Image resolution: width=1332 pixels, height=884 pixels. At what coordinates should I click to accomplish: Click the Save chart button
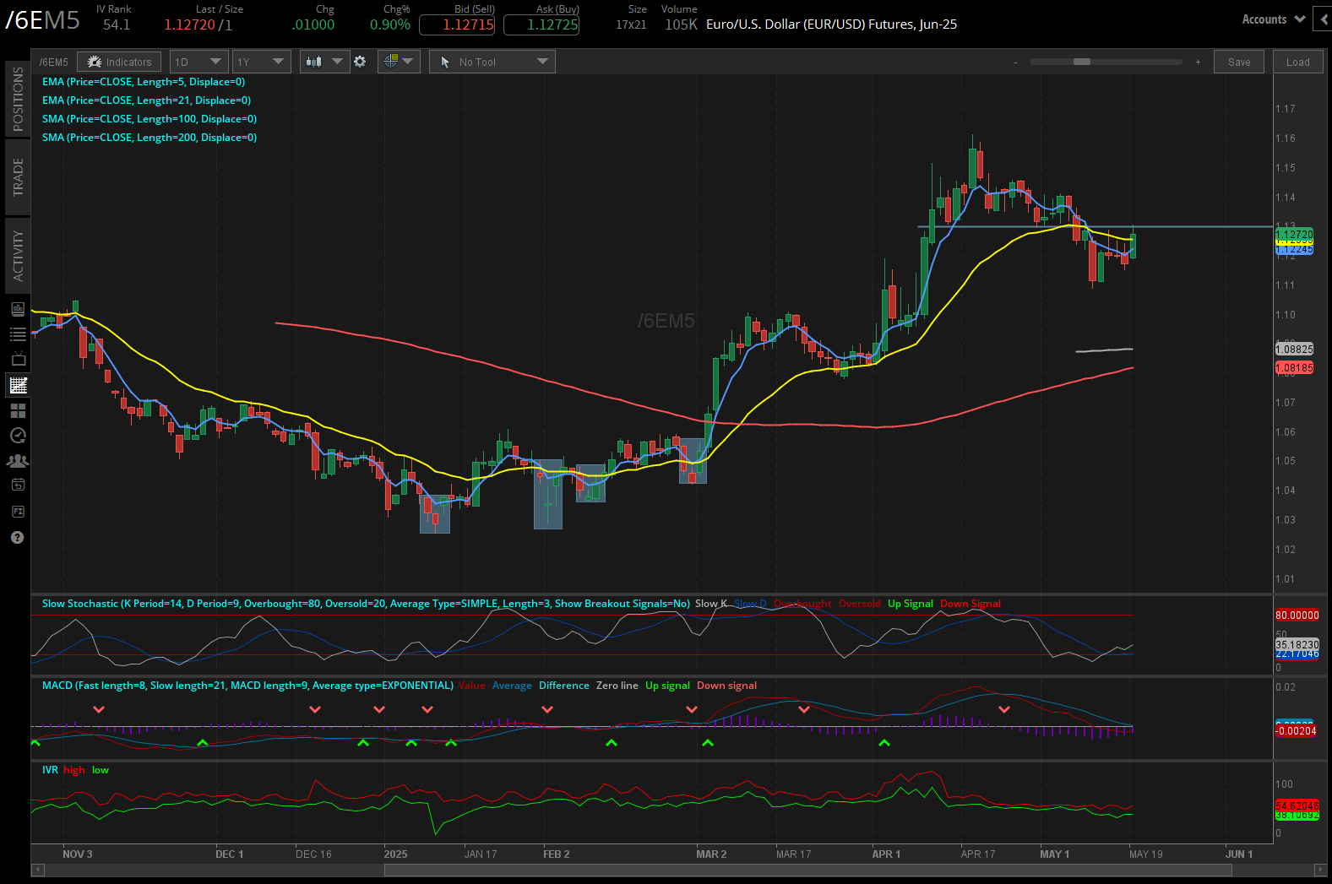(1239, 62)
